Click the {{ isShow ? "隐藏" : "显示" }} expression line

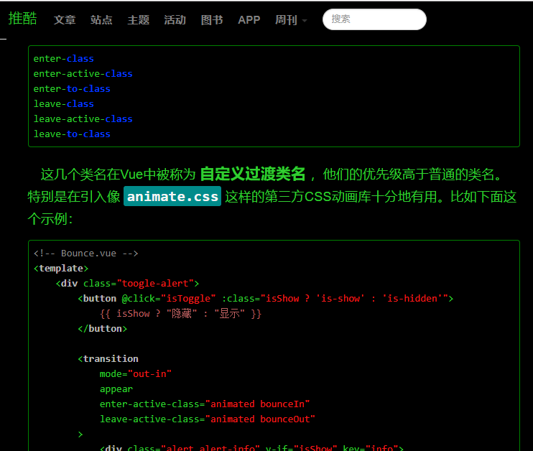[180, 313]
